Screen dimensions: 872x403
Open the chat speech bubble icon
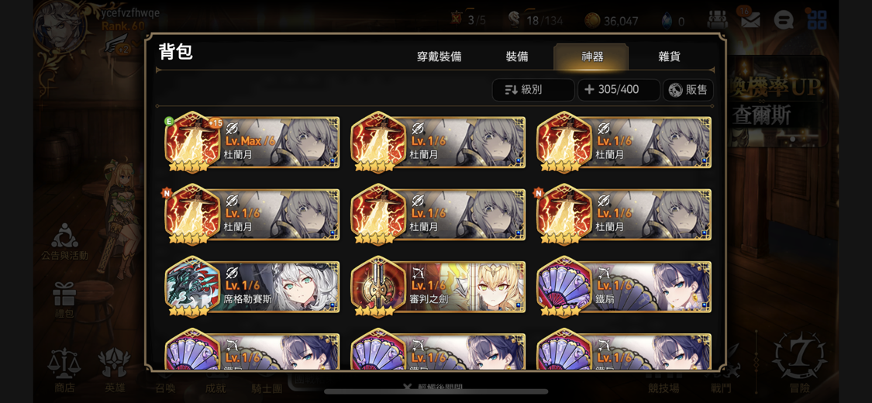click(783, 21)
